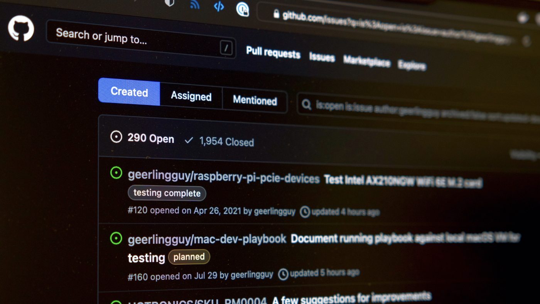The image size is (540, 304).
Task: Click the clock icon by updated 5 hours ago
Action: tap(283, 274)
